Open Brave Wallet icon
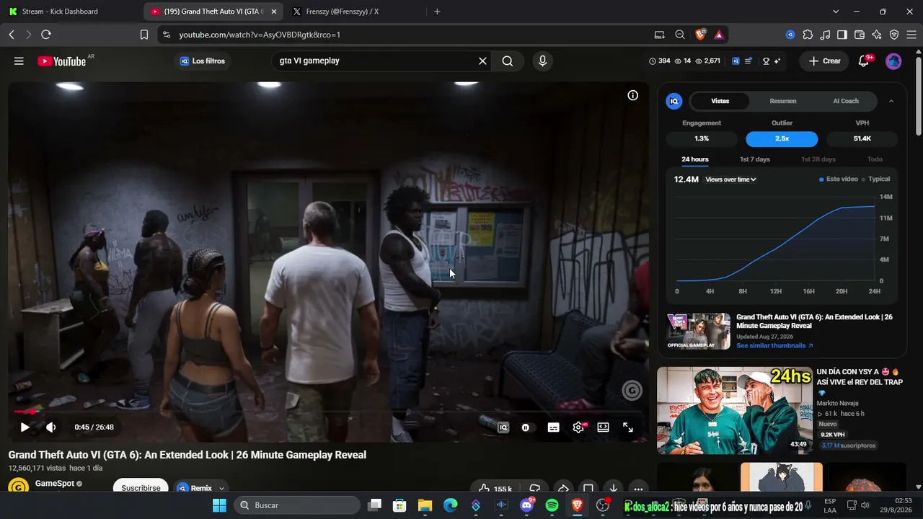Image resolution: width=923 pixels, height=519 pixels. [x=860, y=35]
